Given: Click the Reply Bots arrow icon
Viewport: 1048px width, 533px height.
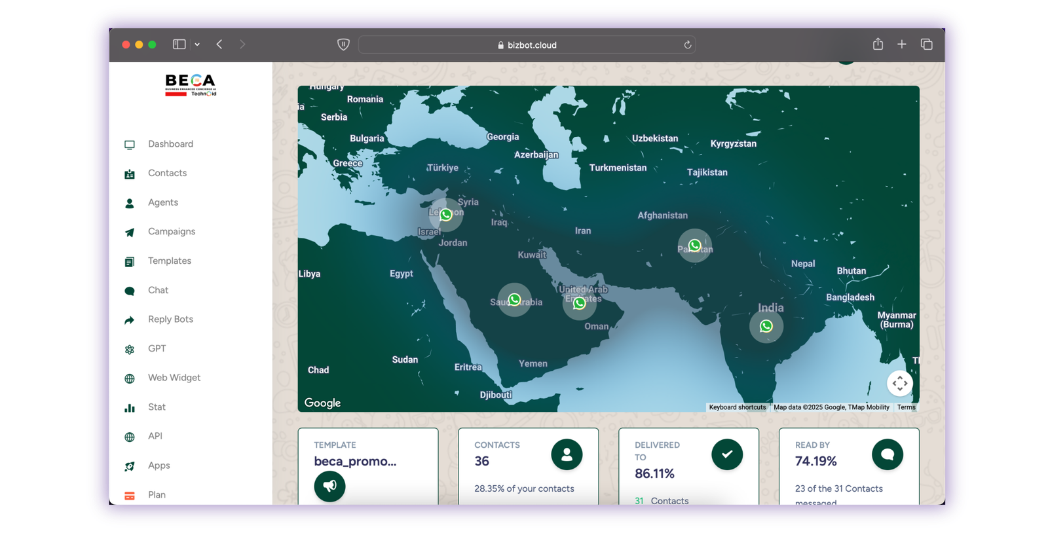Looking at the screenshot, I should click(x=130, y=320).
